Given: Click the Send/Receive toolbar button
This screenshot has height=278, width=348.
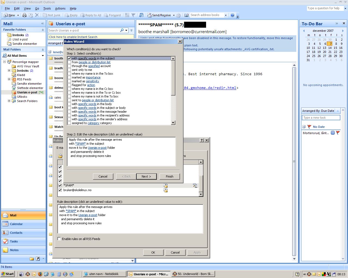Looking at the screenshot, I should pyautogui.click(x=159, y=15).
